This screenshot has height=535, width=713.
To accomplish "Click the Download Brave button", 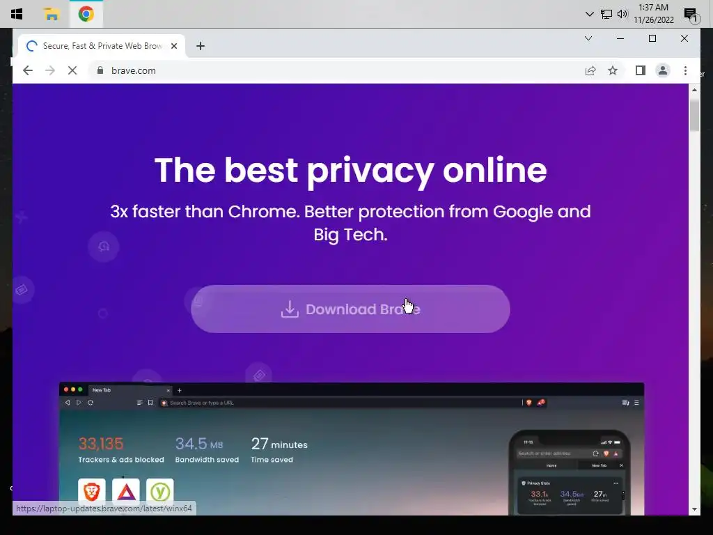I will pos(350,309).
